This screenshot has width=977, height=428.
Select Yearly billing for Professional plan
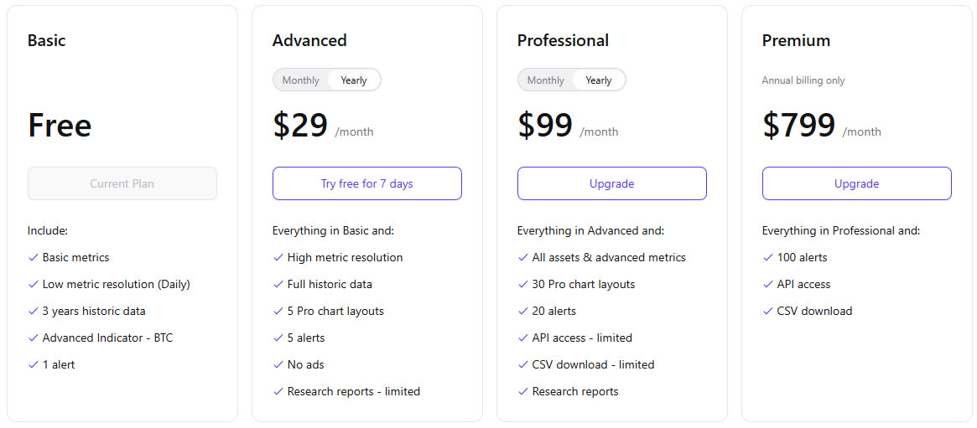[599, 80]
